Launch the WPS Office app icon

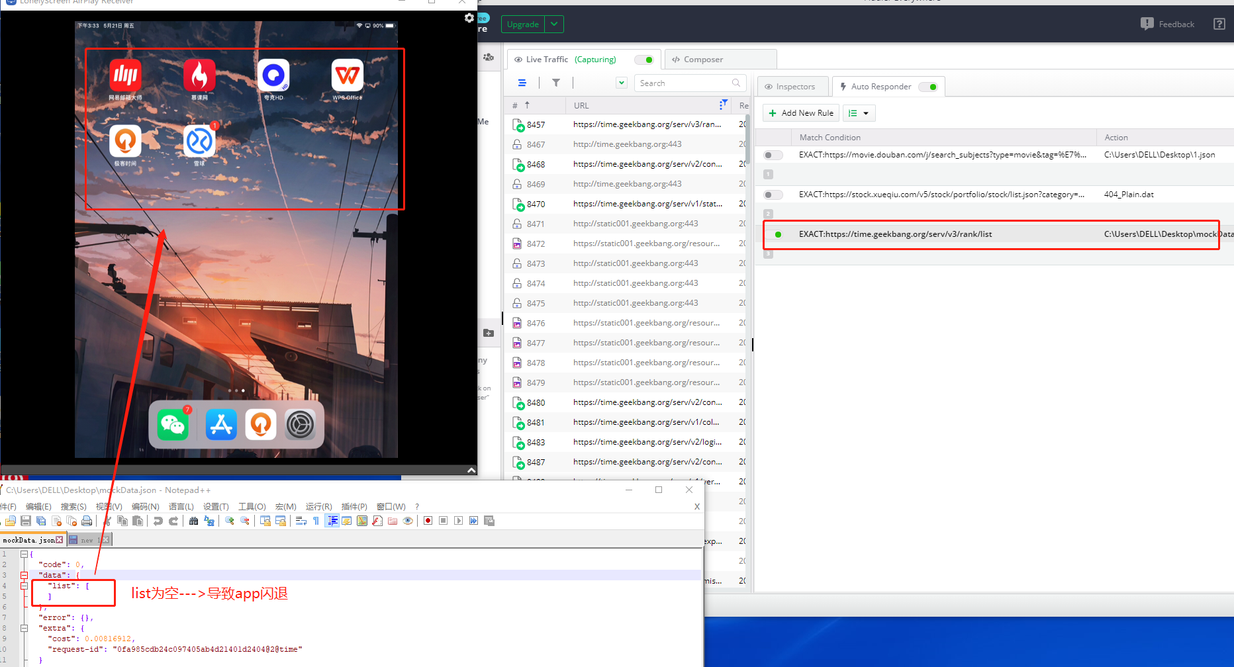tap(348, 75)
